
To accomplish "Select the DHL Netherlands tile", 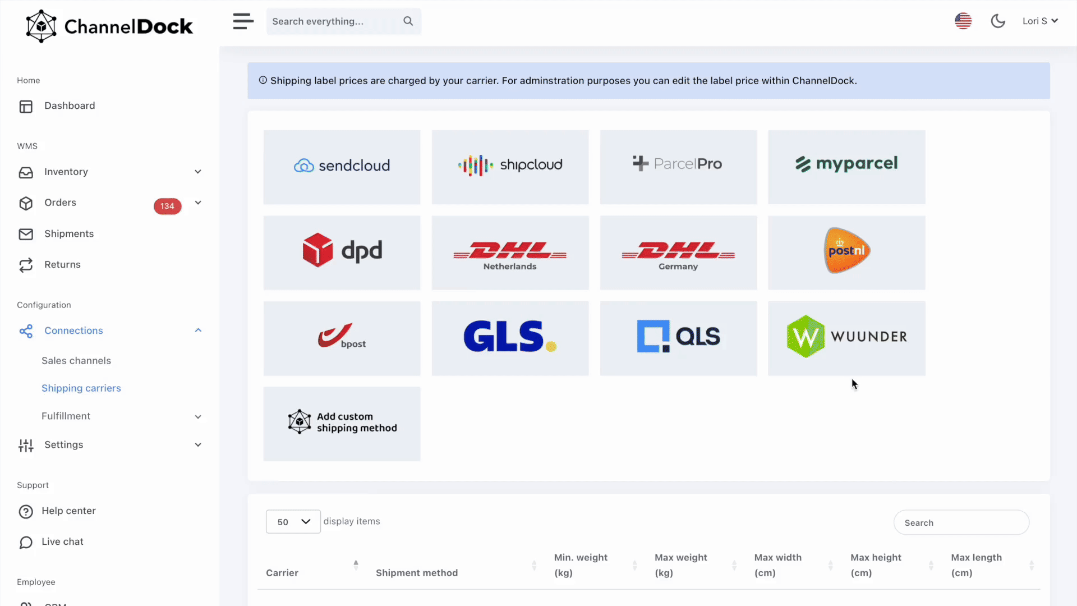I will 510,252.
